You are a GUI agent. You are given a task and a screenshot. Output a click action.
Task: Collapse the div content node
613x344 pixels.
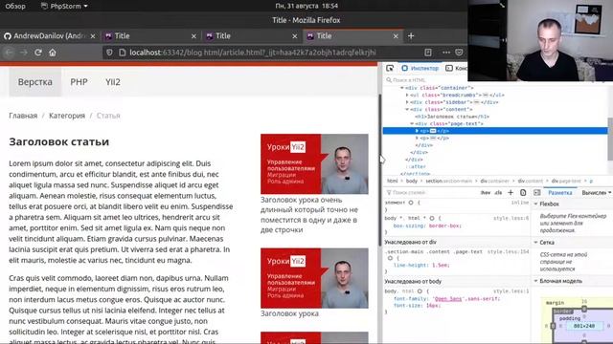(407, 109)
